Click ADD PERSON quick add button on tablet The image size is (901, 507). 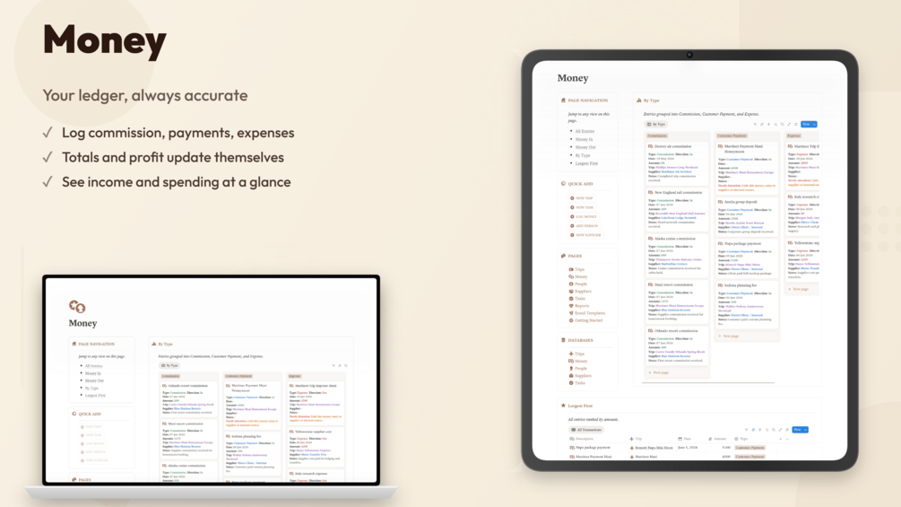tap(585, 226)
